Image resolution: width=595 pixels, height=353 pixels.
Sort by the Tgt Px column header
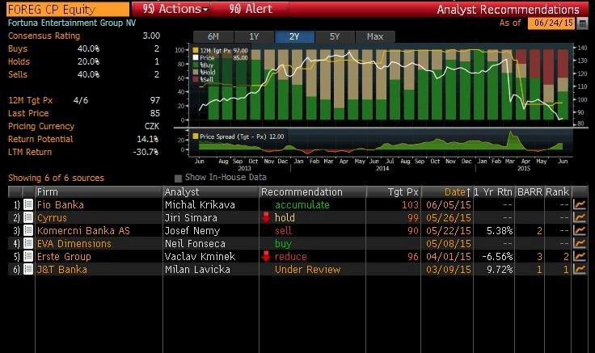click(394, 192)
